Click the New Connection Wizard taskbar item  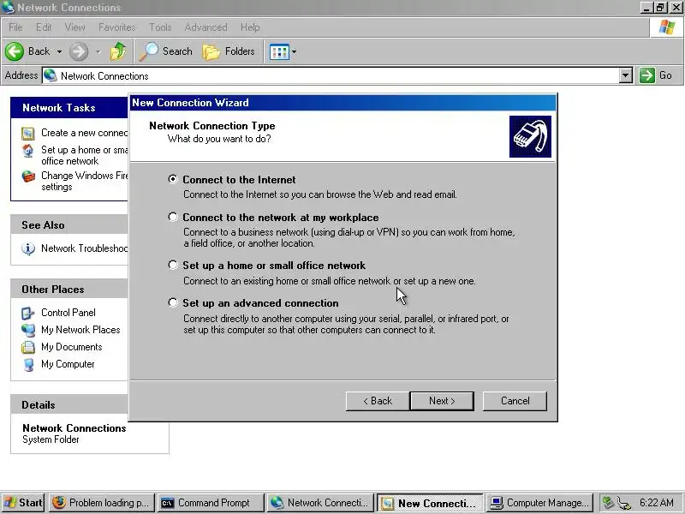click(x=430, y=503)
